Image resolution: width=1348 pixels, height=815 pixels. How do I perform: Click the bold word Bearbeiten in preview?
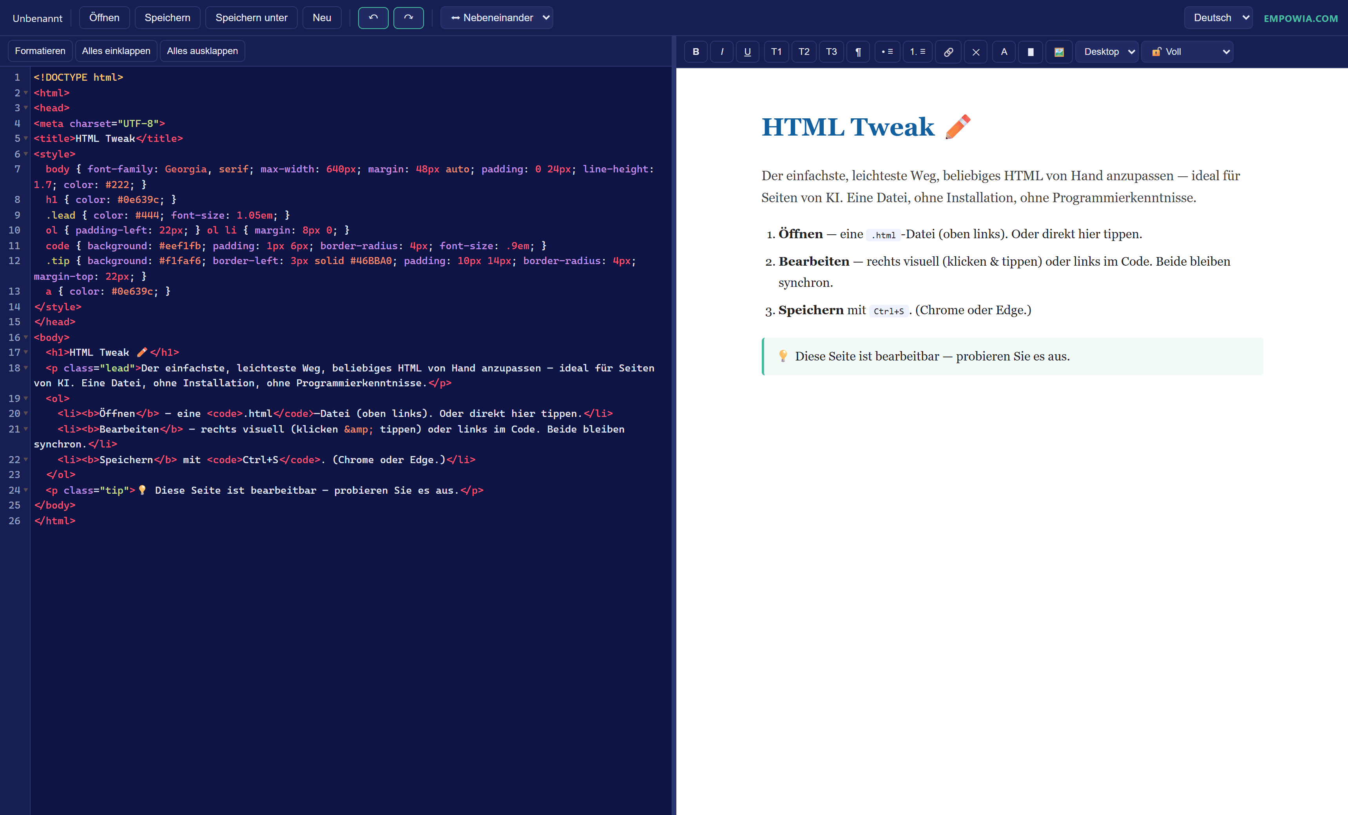pos(814,261)
